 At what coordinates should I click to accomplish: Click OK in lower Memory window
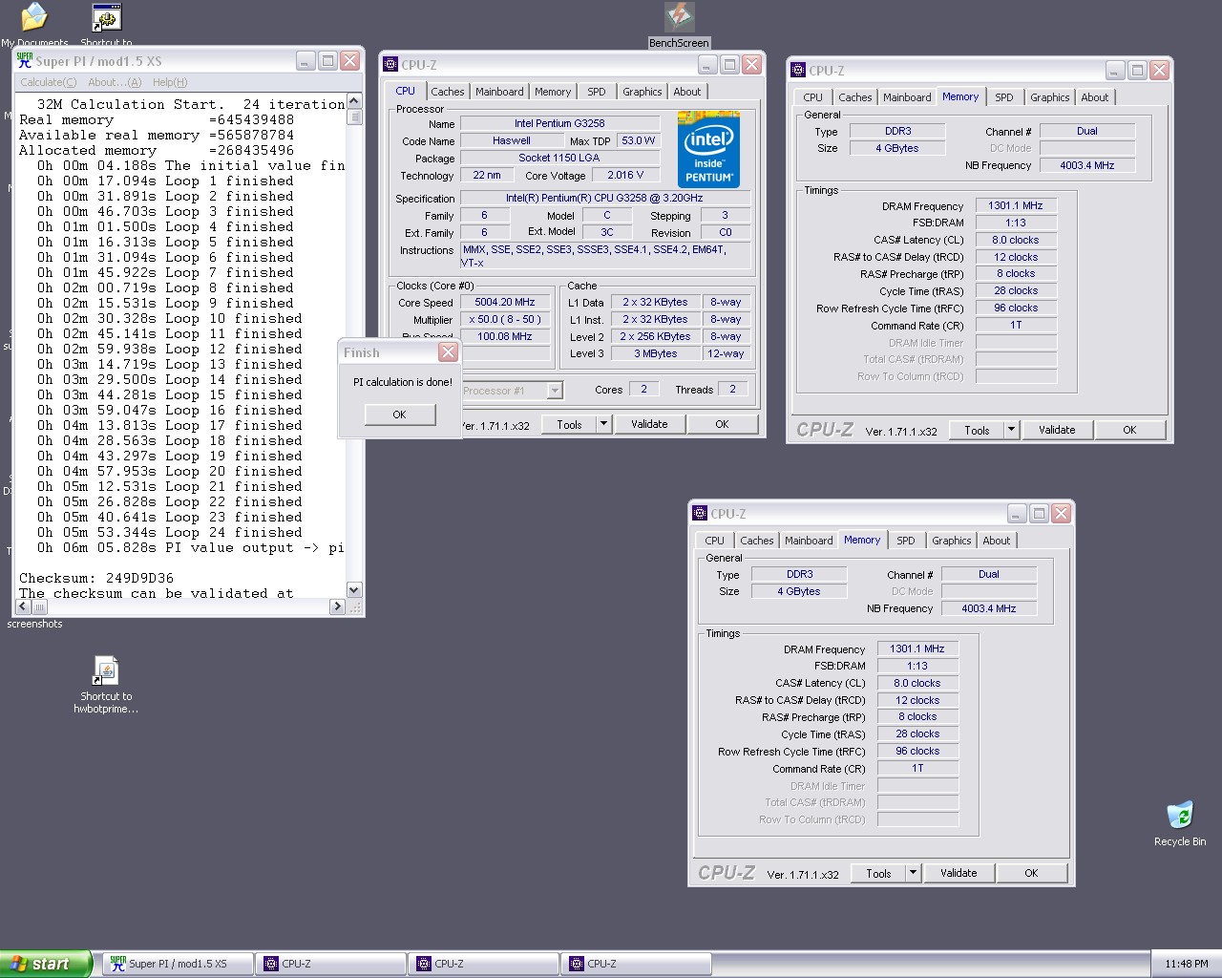tap(1031, 873)
